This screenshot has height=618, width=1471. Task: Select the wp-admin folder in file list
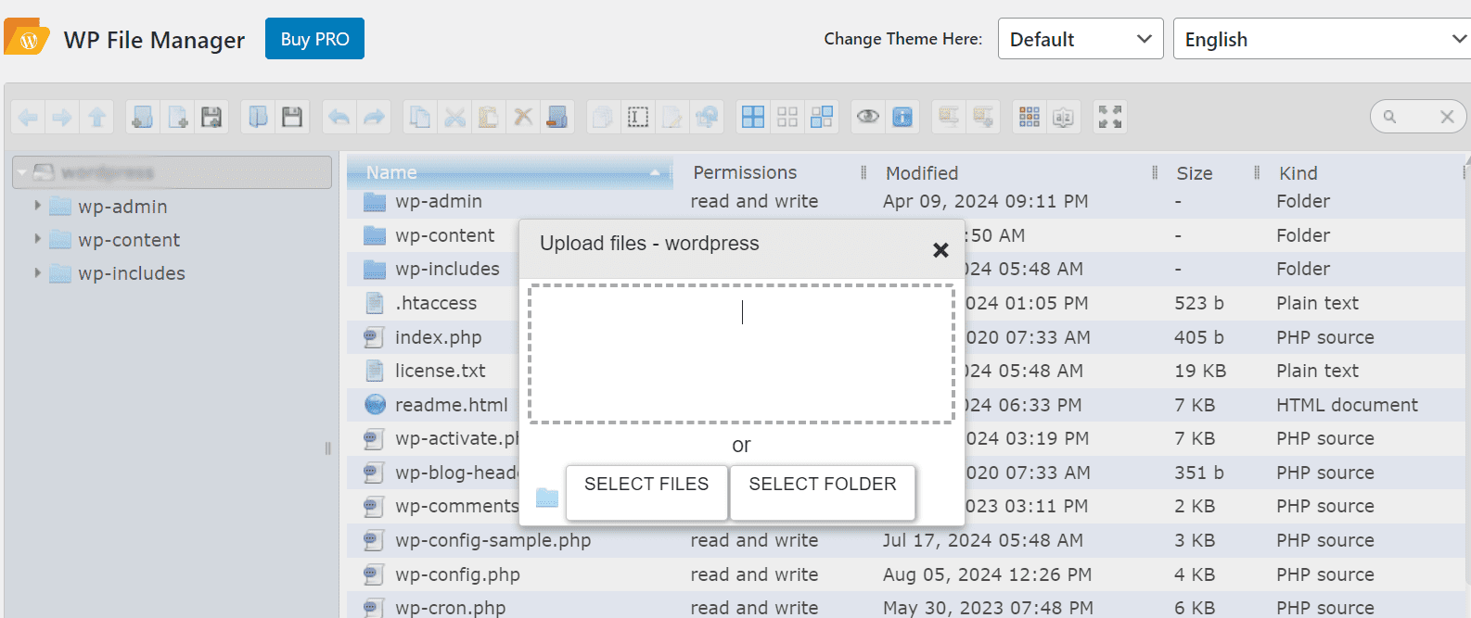coord(906,201)
